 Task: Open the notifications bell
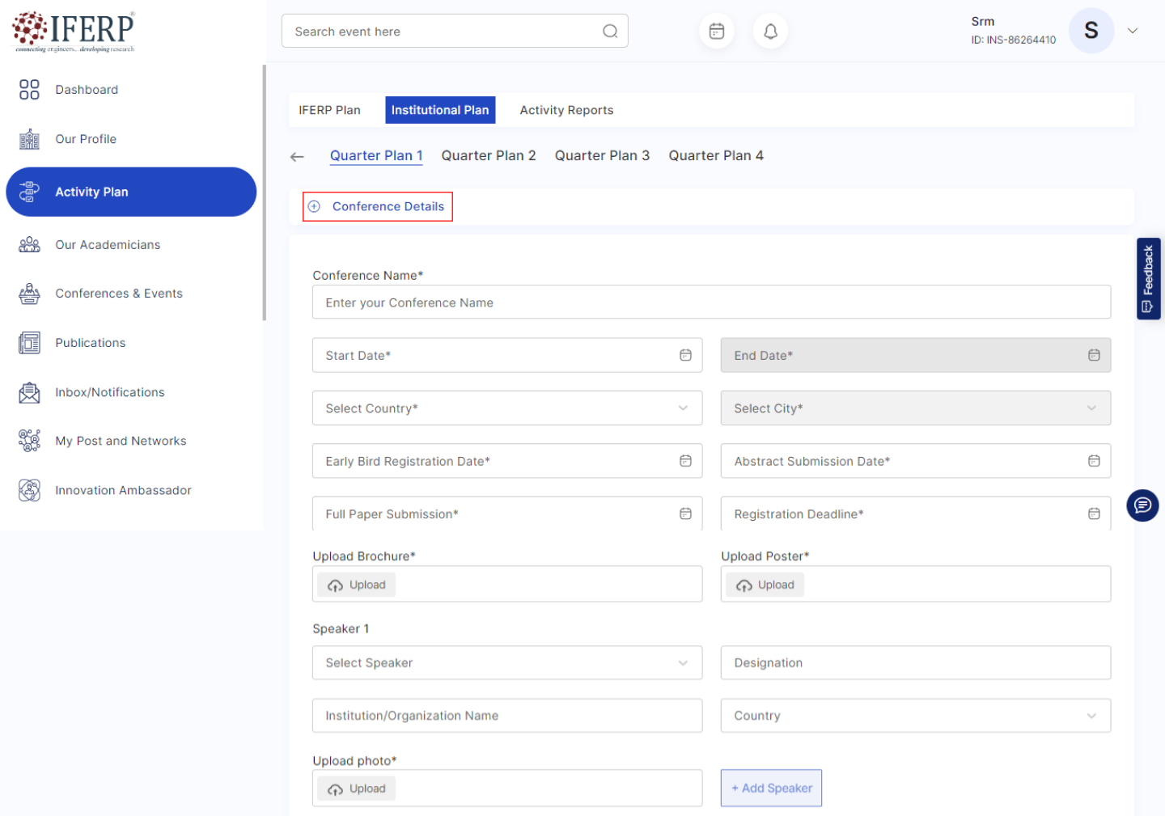pyautogui.click(x=770, y=32)
